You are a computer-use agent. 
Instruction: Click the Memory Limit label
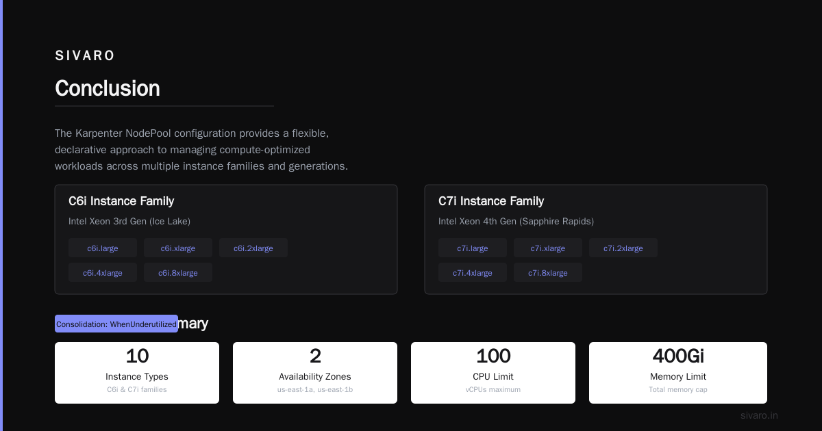coord(678,377)
